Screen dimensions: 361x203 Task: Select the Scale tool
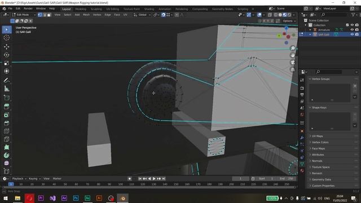coord(6,63)
